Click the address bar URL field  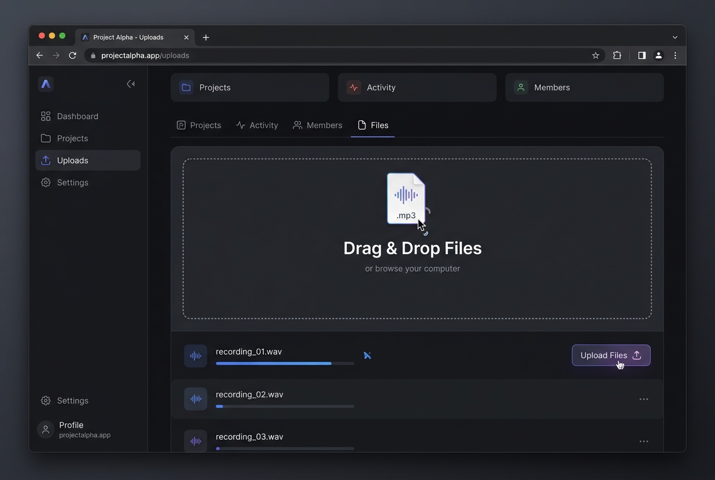[344, 55]
